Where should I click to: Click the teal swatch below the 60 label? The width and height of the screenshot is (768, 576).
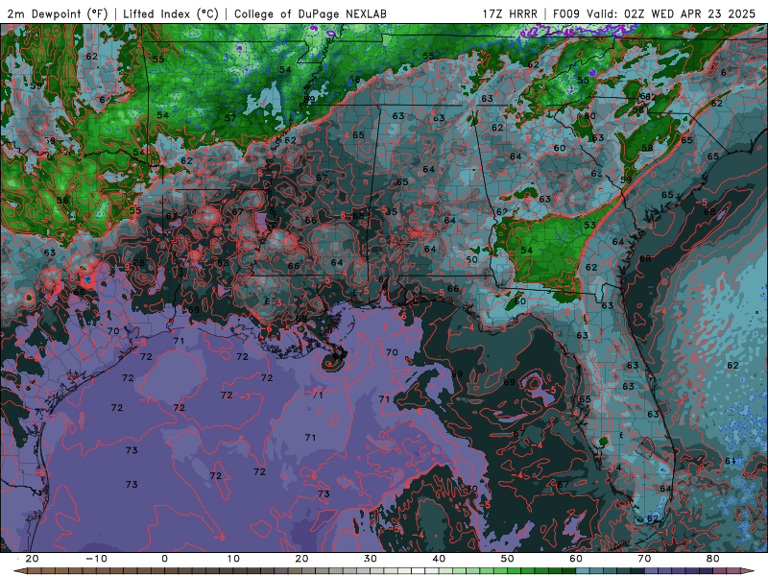(x=583, y=571)
